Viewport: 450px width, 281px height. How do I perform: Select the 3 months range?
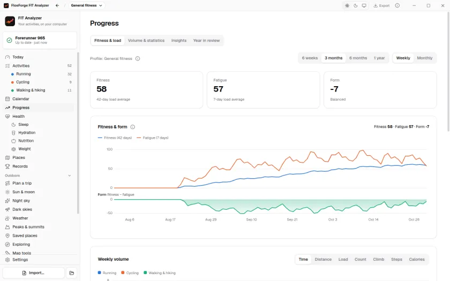pos(333,58)
